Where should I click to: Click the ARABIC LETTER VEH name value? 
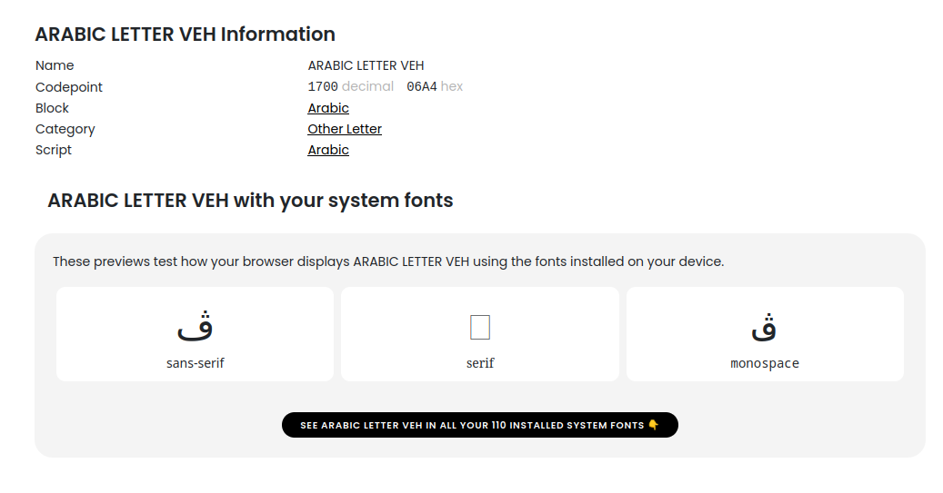click(366, 65)
